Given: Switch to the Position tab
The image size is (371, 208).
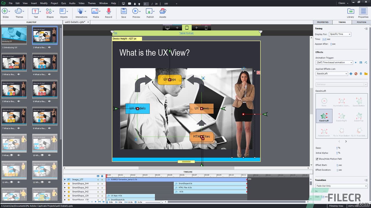Looking at the screenshot, I should point(361,22).
